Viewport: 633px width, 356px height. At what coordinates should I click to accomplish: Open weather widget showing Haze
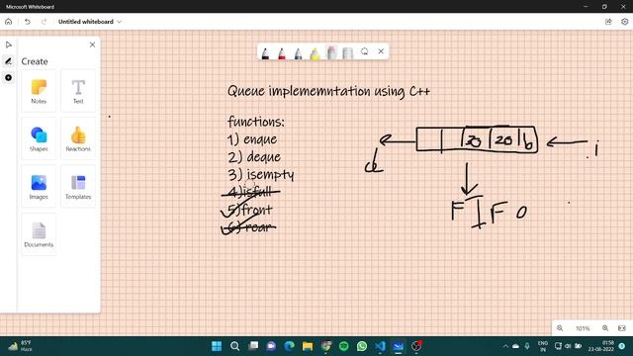[21, 346]
